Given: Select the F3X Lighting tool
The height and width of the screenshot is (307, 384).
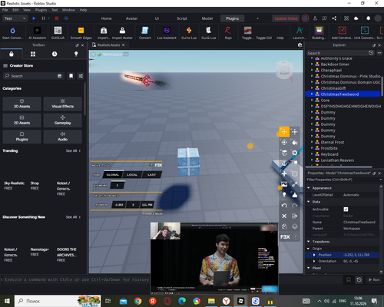Looking at the screenshot, I should [x=284, y=195].
